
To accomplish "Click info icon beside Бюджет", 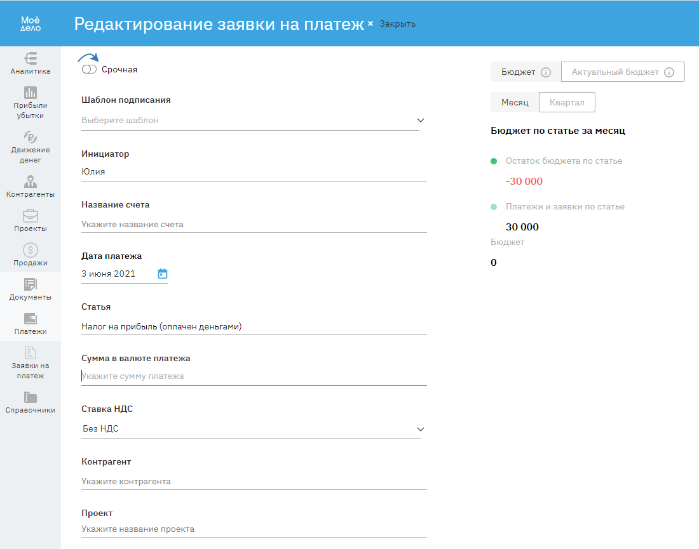I will (x=545, y=72).
